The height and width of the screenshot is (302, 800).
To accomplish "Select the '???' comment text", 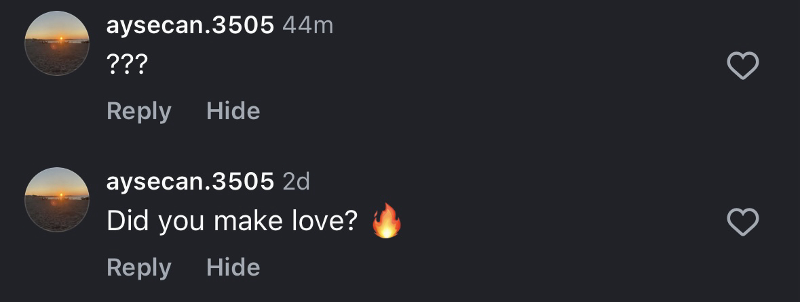I will coord(128,66).
